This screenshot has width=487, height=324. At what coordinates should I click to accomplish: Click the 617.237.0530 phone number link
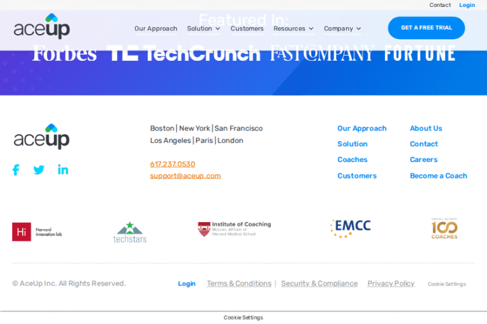tap(172, 164)
